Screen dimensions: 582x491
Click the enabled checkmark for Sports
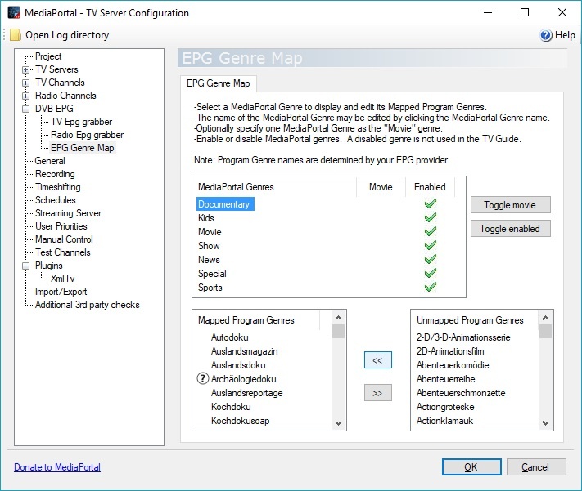(x=431, y=287)
